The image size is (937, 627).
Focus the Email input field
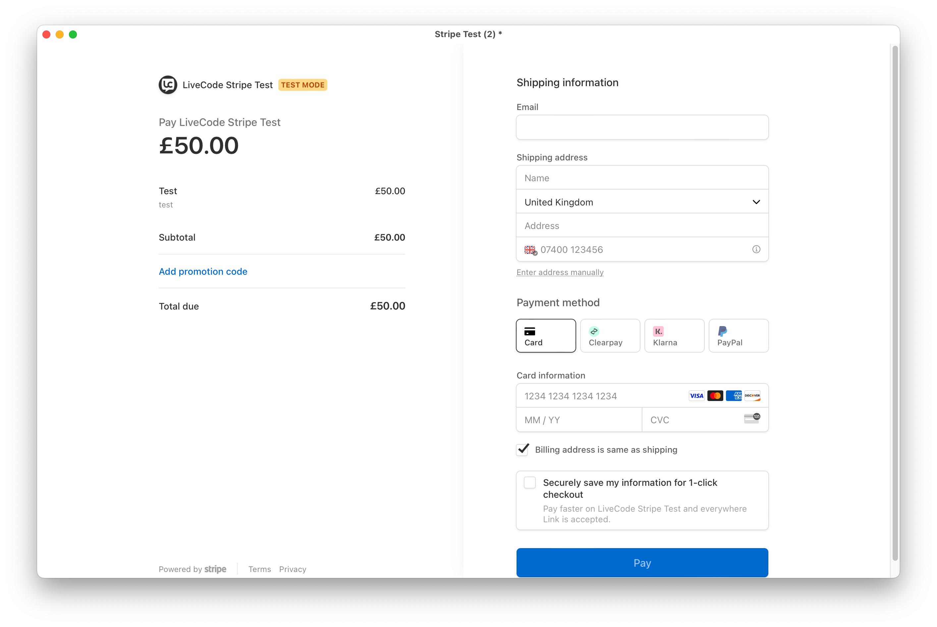tap(642, 128)
